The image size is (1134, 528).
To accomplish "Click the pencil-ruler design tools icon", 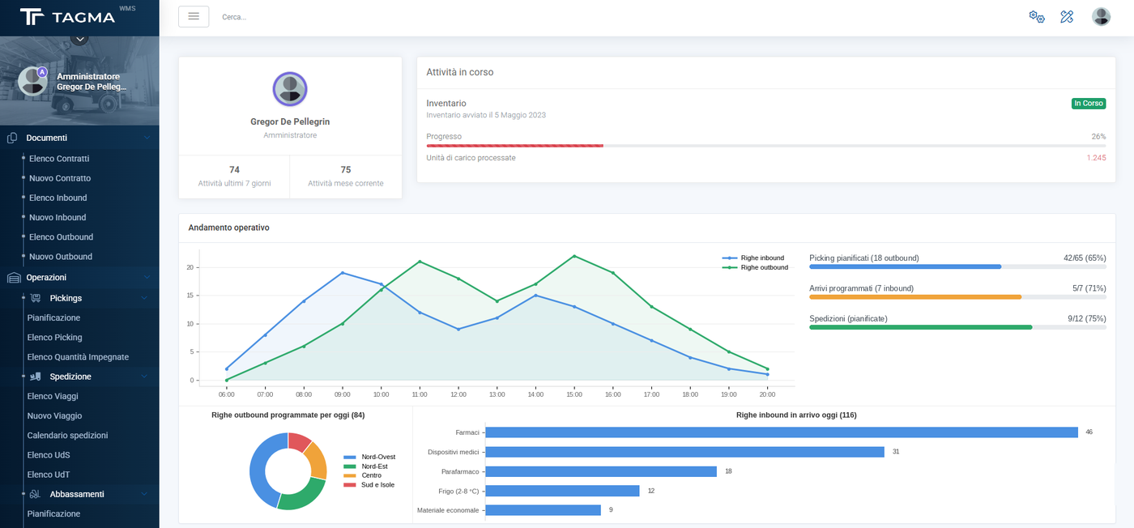I will pos(1067,17).
